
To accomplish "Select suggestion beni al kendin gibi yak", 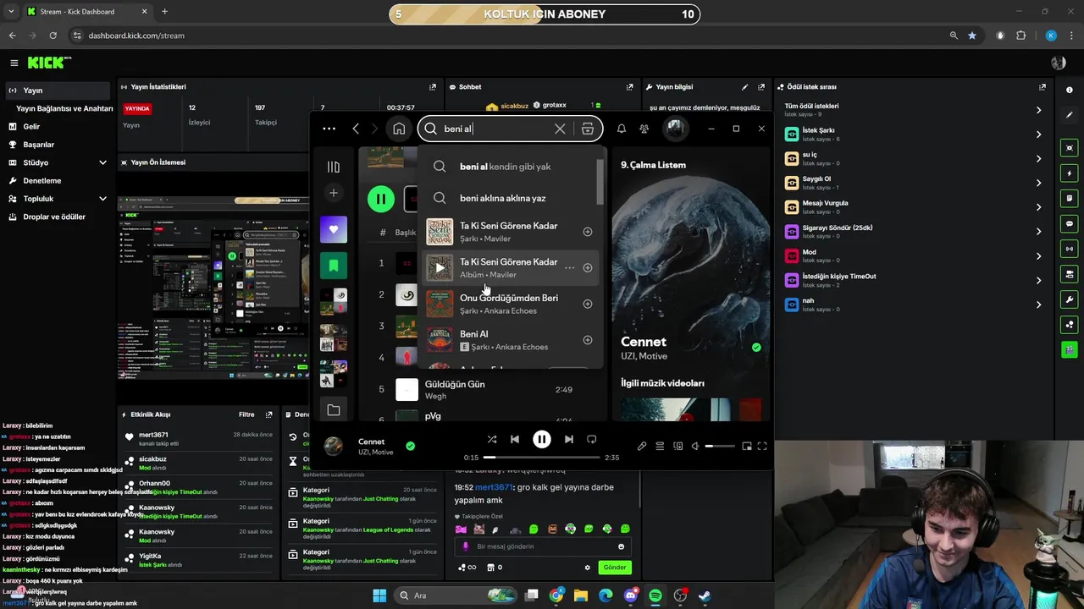I will [506, 167].
